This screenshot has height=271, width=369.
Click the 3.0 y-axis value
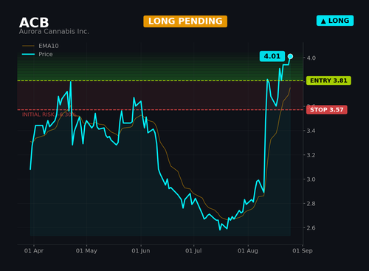pyautogui.click(x=311, y=179)
